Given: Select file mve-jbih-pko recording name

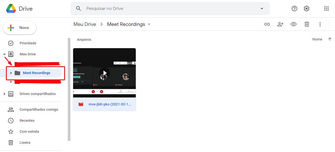Looking at the screenshot, I should point(110,104).
